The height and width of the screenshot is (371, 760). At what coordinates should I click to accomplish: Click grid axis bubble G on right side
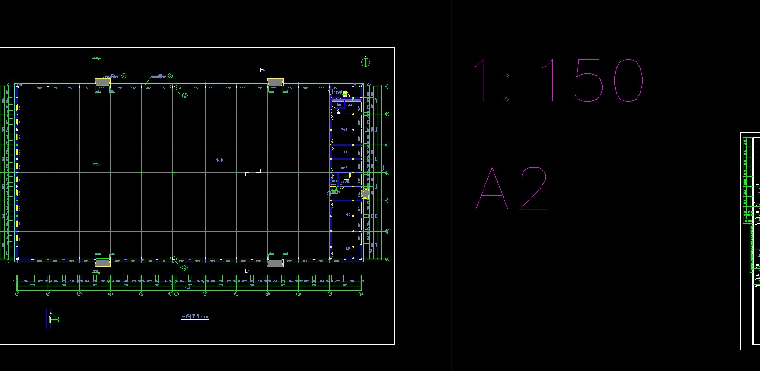(387, 86)
